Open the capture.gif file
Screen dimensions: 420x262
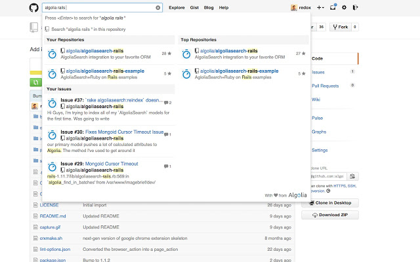[x=50, y=227]
